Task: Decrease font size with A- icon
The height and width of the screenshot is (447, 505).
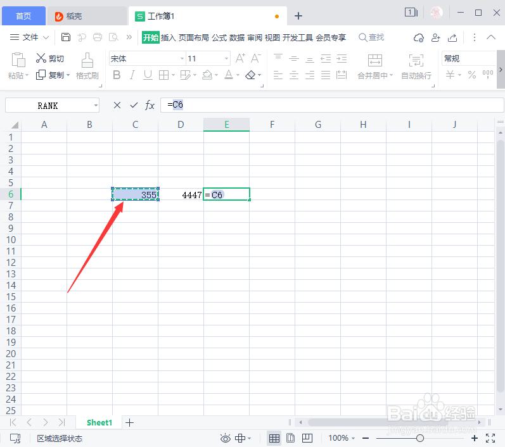Action: 255,58
